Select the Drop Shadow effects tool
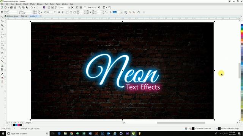The width and height of the screenshot is (243, 136). 2,66
